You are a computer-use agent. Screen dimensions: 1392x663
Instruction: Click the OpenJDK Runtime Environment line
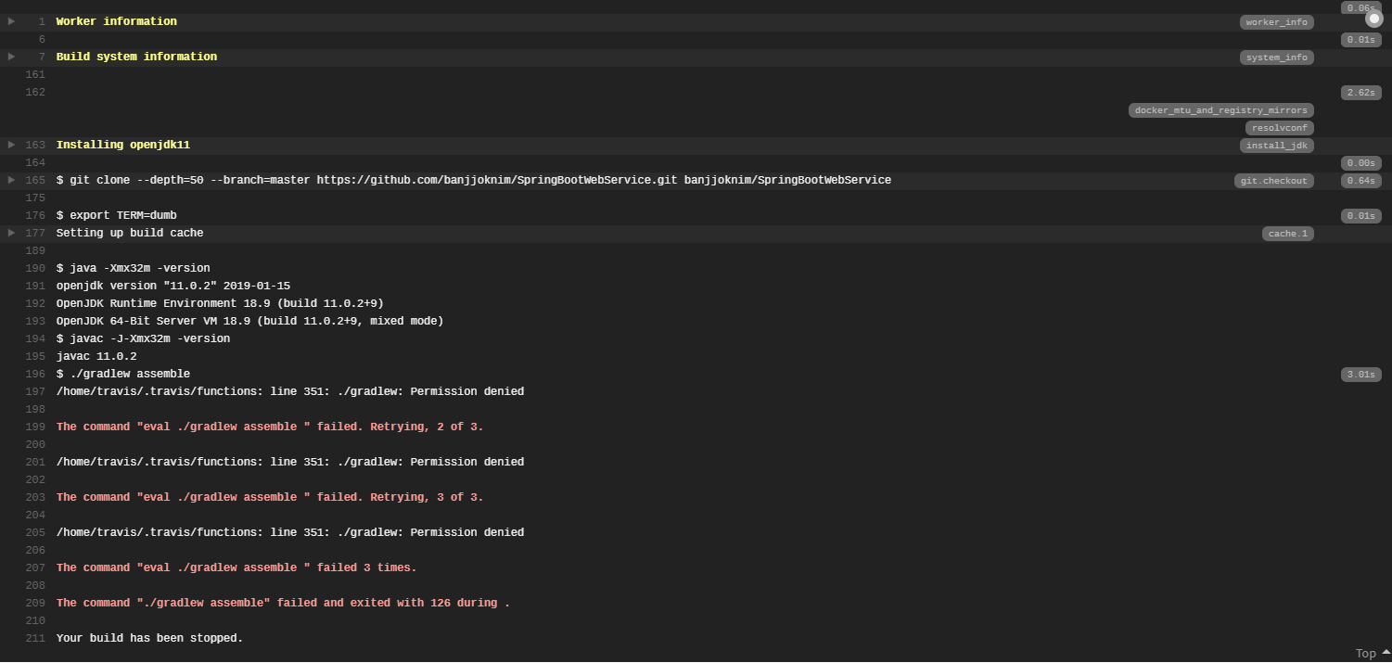click(220, 303)
